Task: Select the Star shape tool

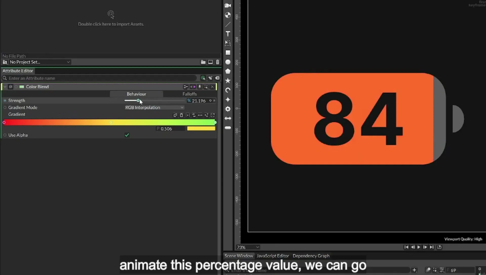Action: click(x=228, y=81)
